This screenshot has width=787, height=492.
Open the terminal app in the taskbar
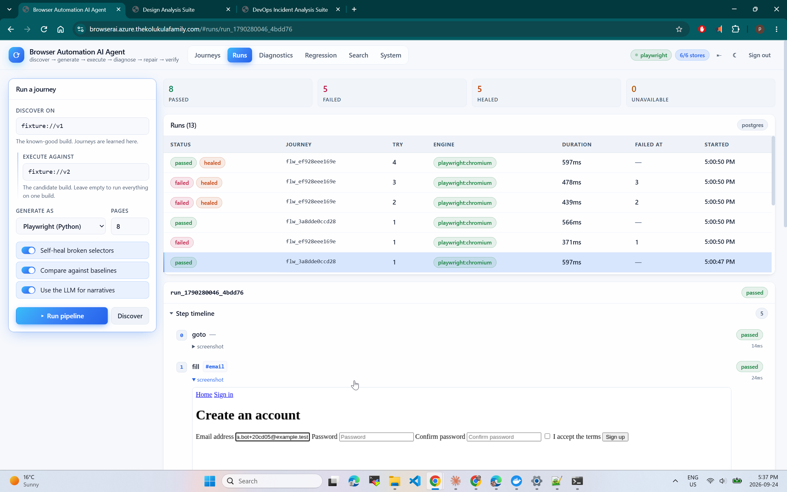(x=577, y=481)
